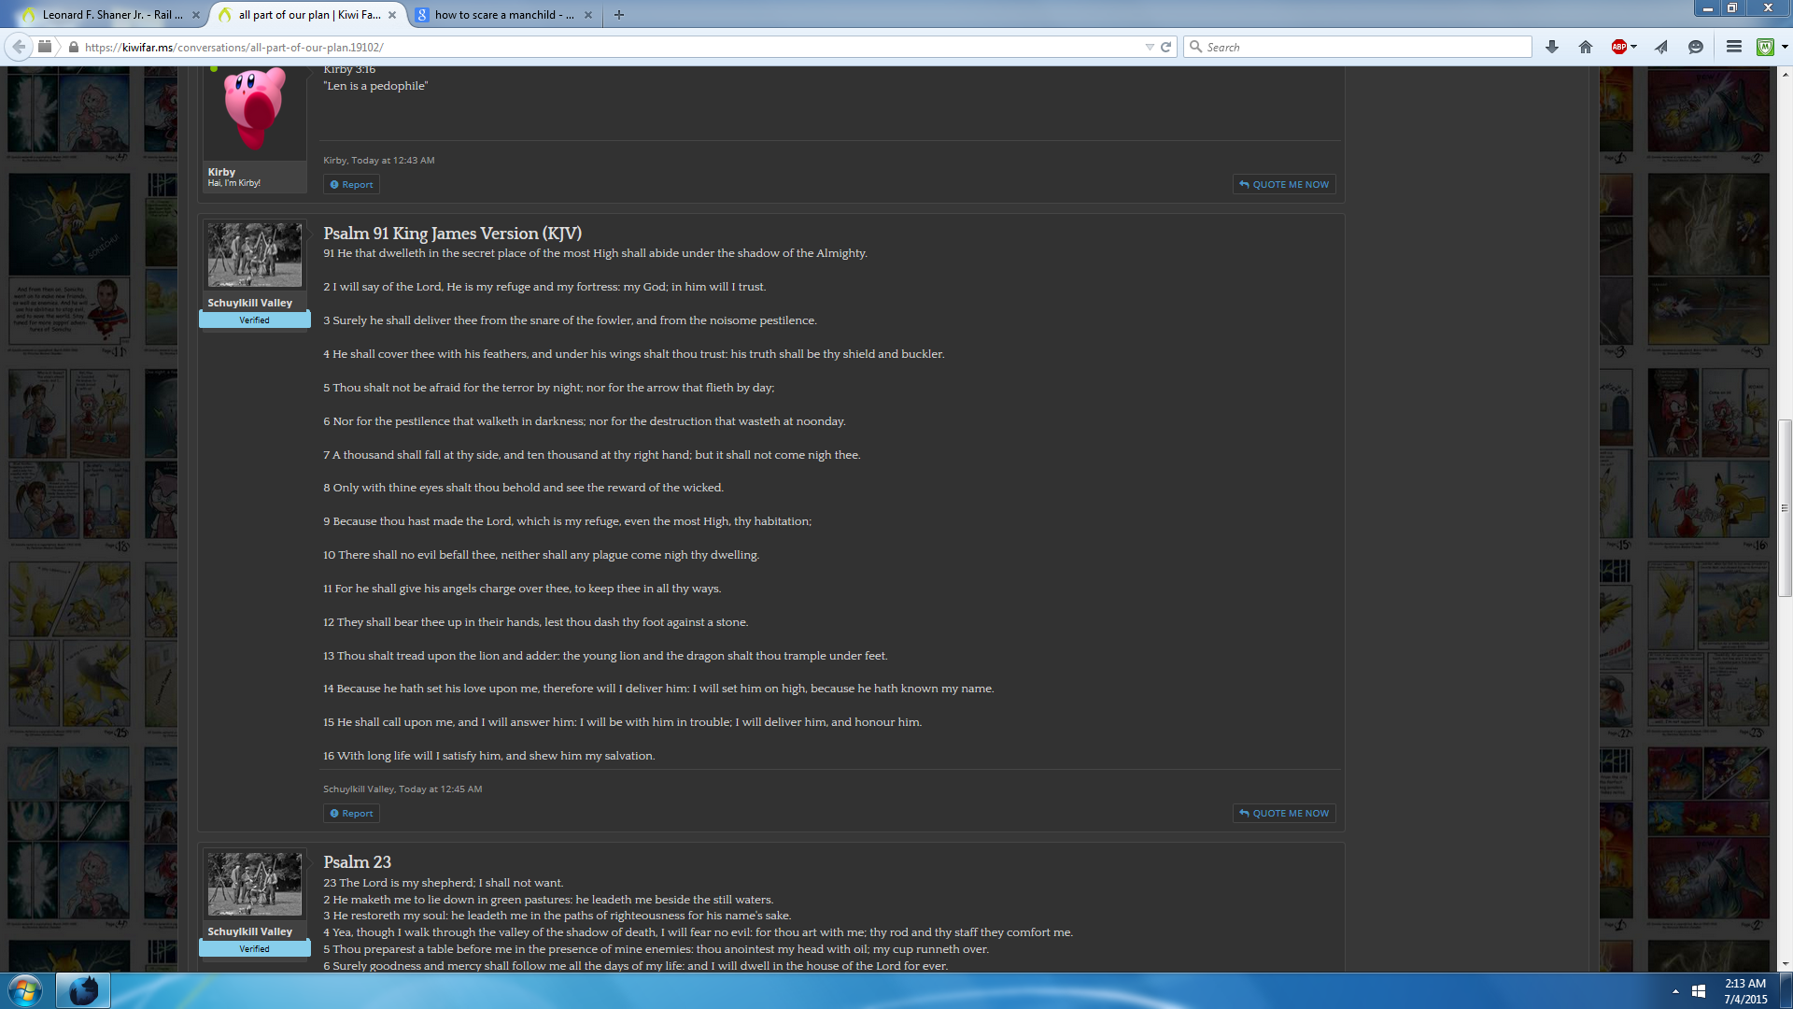Click QUOTE ME NOW on Psalm 91 post
This screenshot has height=1009, width=1793.
tap(1284, 814)
